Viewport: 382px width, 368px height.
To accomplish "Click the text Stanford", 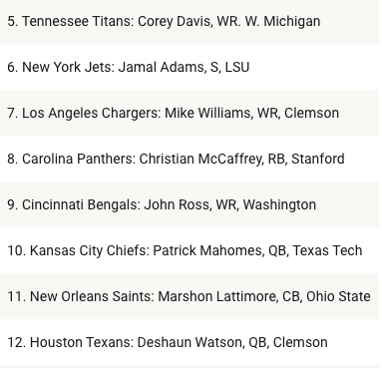I will tap(318, 159).
